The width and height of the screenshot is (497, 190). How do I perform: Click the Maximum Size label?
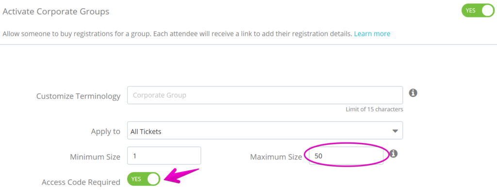point(276,156)
